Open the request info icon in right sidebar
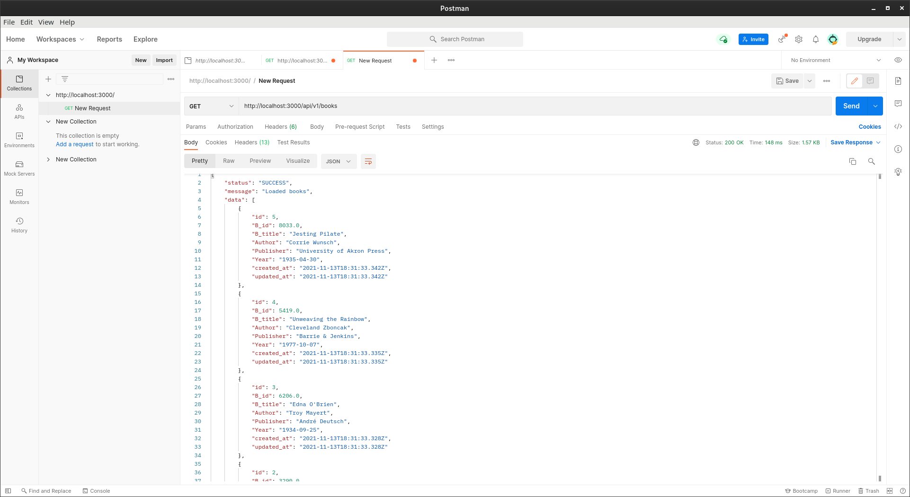The image size is (910, 497). (898, 149)
